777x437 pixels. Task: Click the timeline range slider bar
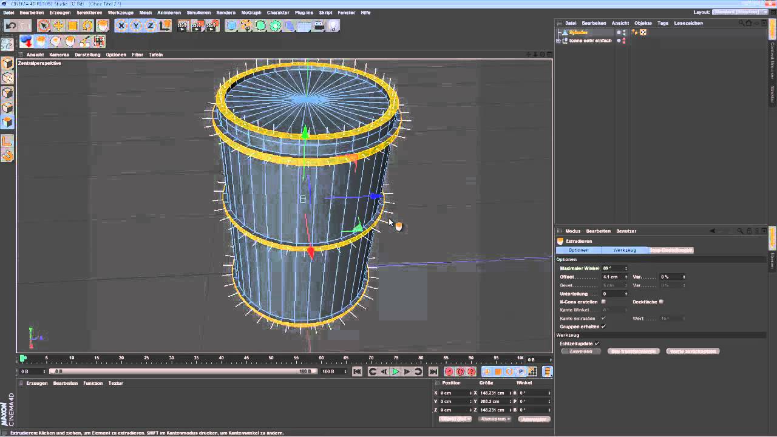click(182, 371)
